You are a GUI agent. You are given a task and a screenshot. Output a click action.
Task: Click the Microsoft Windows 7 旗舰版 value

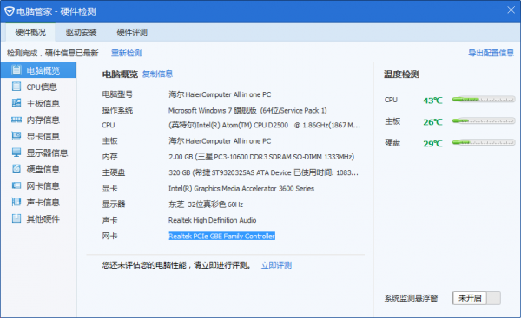point(247,110)
